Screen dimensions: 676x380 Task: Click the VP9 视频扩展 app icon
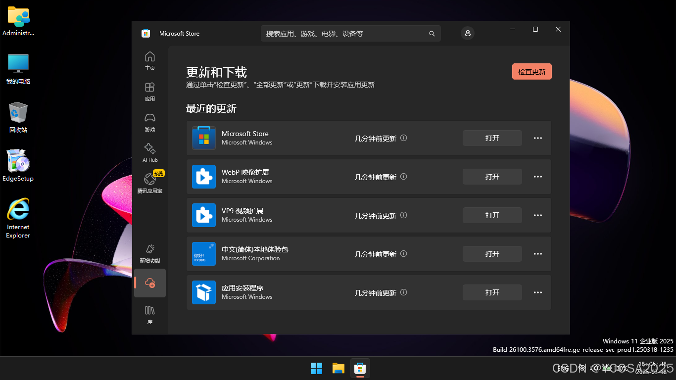[x=204, y=215]
